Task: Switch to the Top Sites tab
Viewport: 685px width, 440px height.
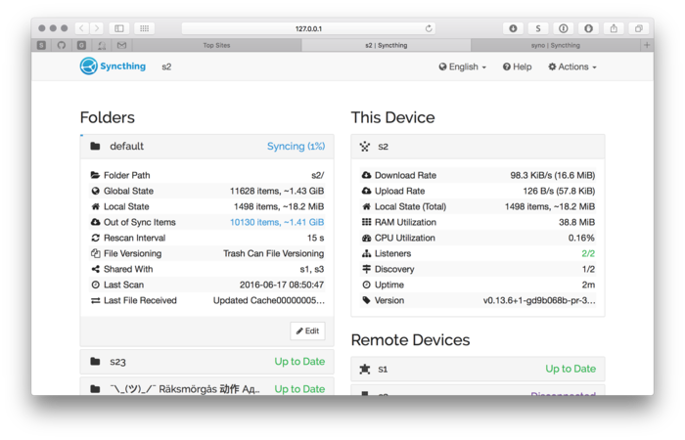Action: click(216, 45)
